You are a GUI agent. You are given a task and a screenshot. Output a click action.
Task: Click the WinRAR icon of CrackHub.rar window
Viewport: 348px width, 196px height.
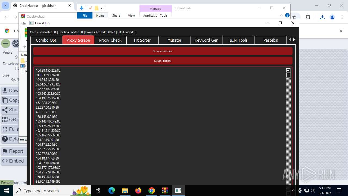coord(23,17)
